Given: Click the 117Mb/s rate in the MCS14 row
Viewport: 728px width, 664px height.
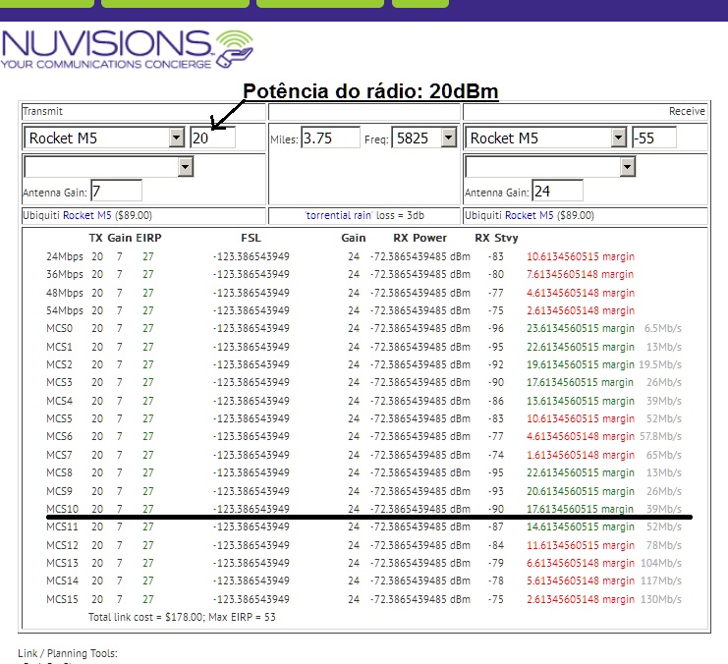Looking at the screenshot, I should click(661, 581).
